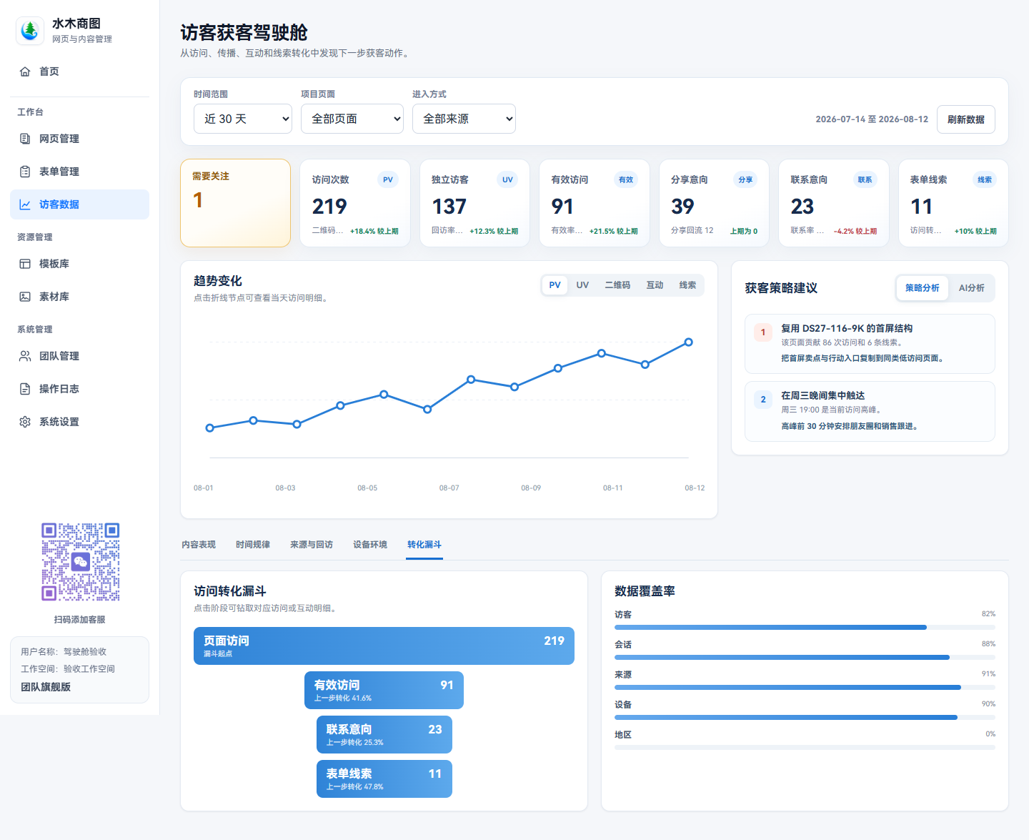
Task: Click the 有效访问 91 funnel stage
Action: [384, 691]
